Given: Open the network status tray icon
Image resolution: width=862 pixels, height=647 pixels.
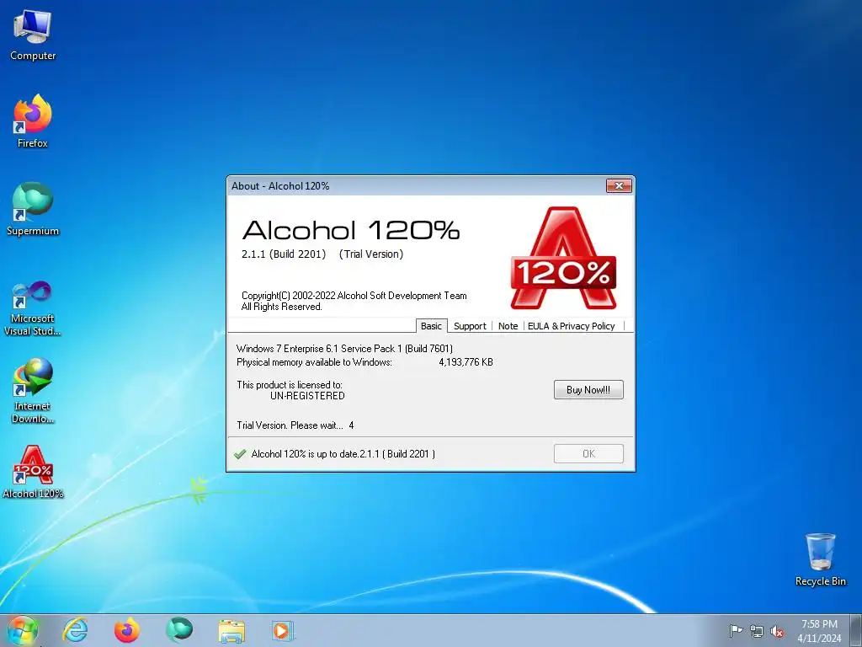Looking at the screenshot, I should coord(757,632).
